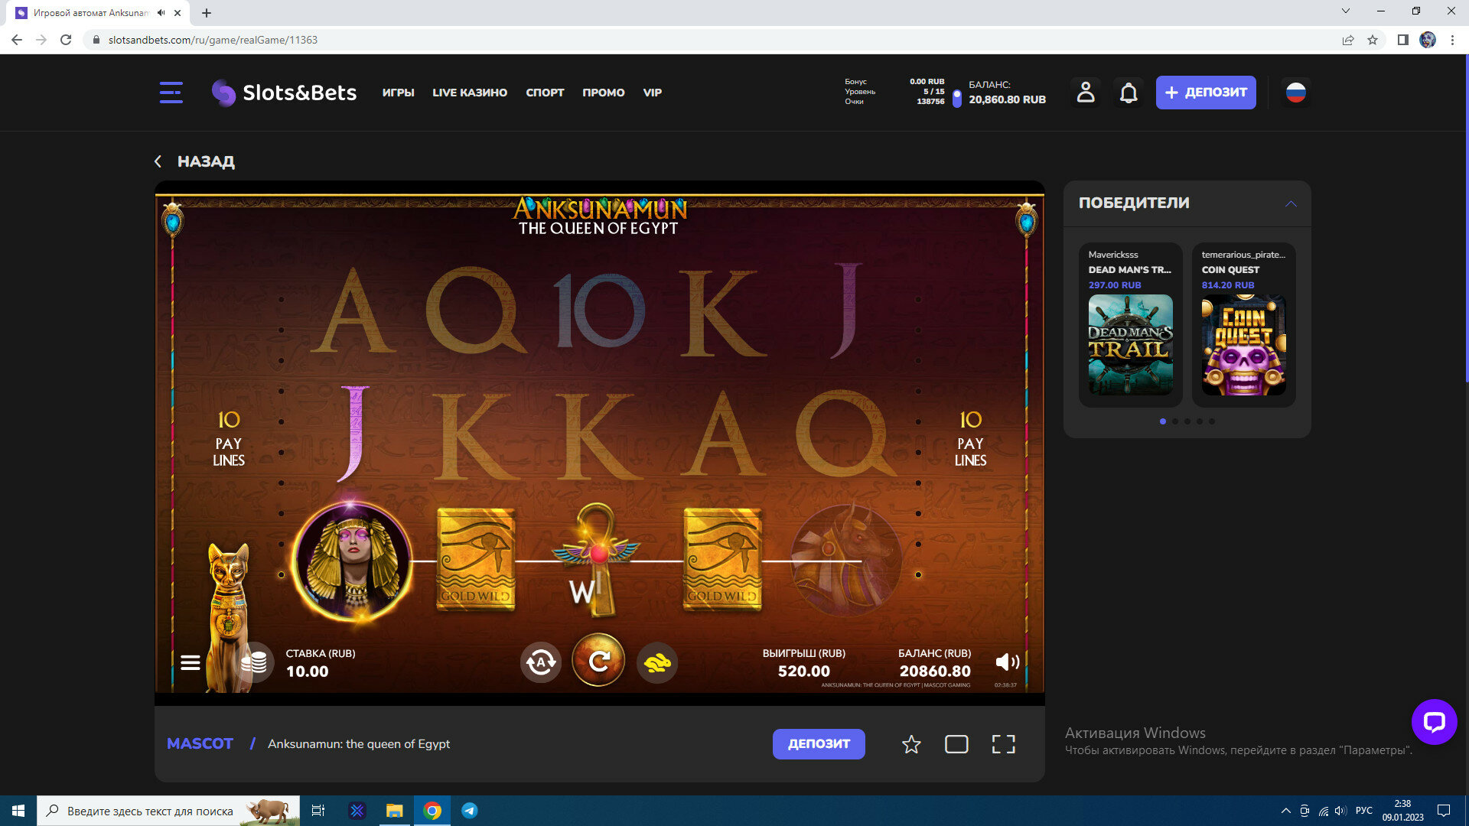The height and width of the screenshot is (826, 1469).
Task: Click the ДЕПОЗИТ button in header
Action: point(1206,93)
